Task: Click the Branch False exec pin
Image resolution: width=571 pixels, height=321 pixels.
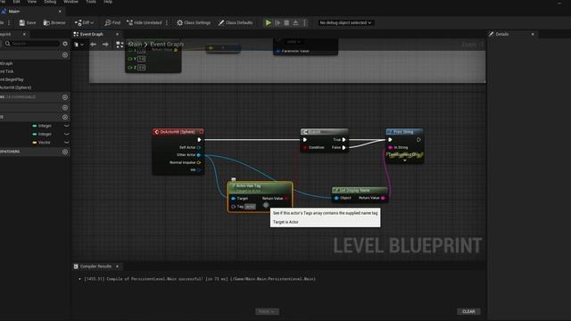Action: pyautogui.click(x=343, y=147)
